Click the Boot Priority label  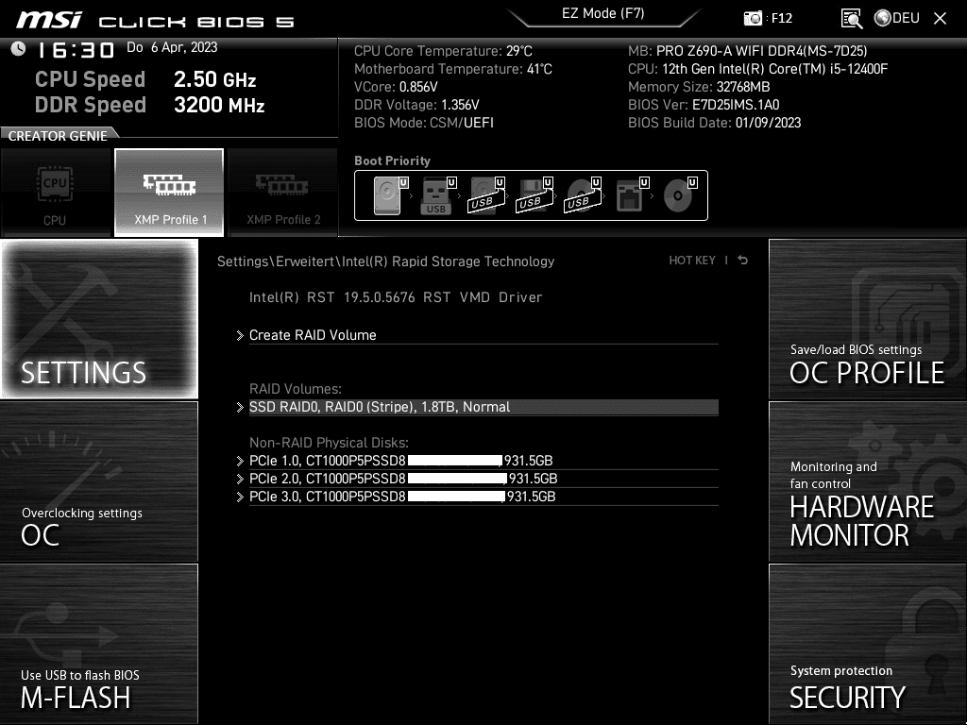click(x=392, y=160)
